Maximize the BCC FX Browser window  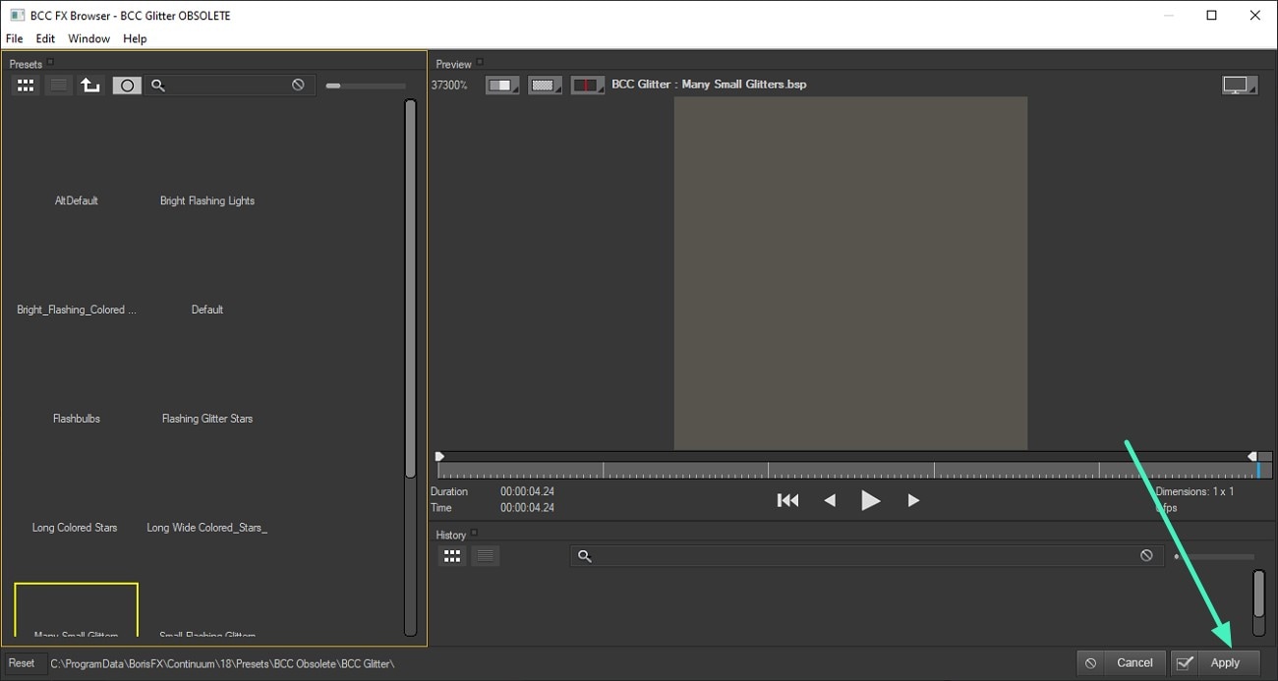pyautogui.click(x=1211, y=15)
